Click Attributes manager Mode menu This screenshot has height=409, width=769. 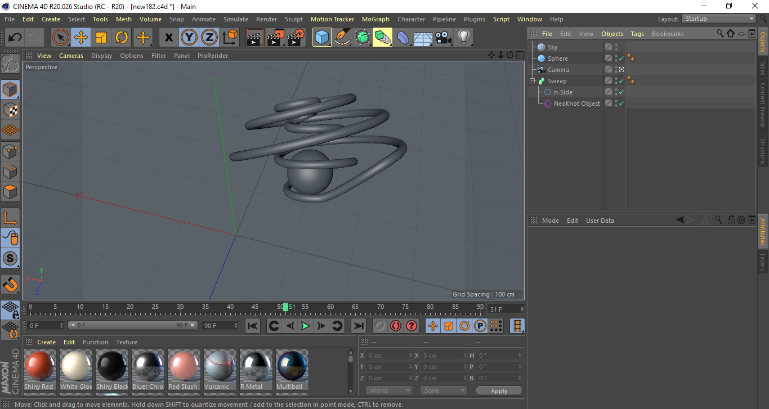tap(550, 221)
